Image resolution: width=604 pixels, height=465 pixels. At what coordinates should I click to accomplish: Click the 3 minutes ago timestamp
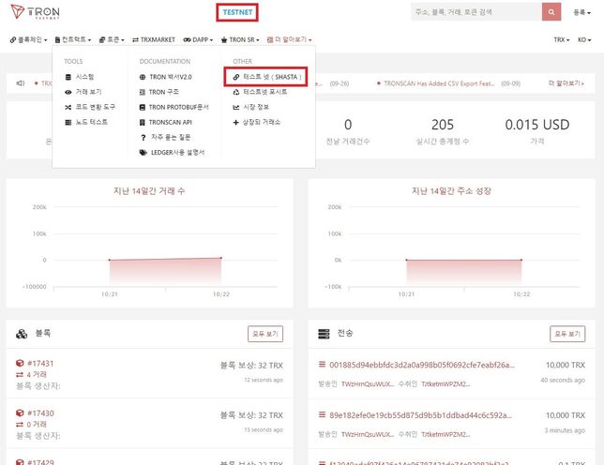(x=565, y=430)
